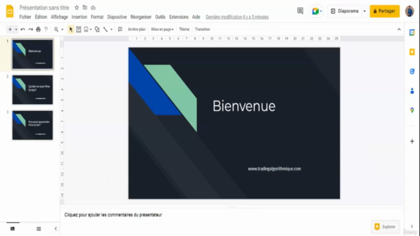Open the Maps side panel icon
The height and width of the screenshot is (236, 420).
tap(412, 110)
